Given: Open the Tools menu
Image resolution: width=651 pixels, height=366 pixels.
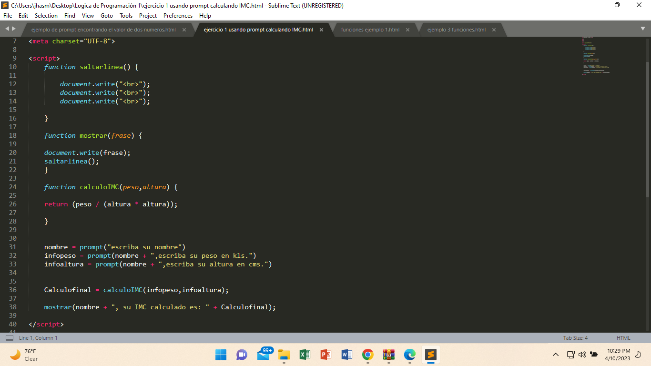Looking at the screenshot, I should [x=126, y=16].
